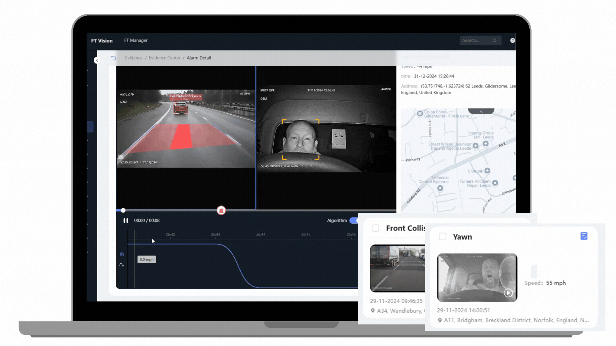Play the Yawn event video thumbnail
The image size is (616, 346).
508,293
